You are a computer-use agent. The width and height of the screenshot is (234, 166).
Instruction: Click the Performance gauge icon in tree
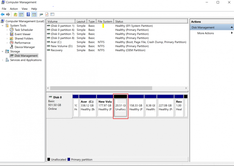[12, 43]
